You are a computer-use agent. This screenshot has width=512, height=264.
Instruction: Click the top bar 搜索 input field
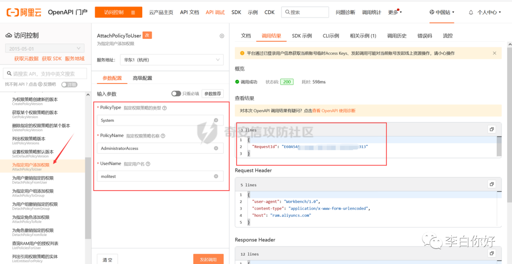pyautogui.click(x=305, y=12)
